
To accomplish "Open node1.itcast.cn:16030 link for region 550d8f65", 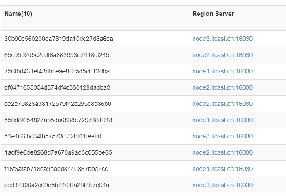I will (222, 120).
